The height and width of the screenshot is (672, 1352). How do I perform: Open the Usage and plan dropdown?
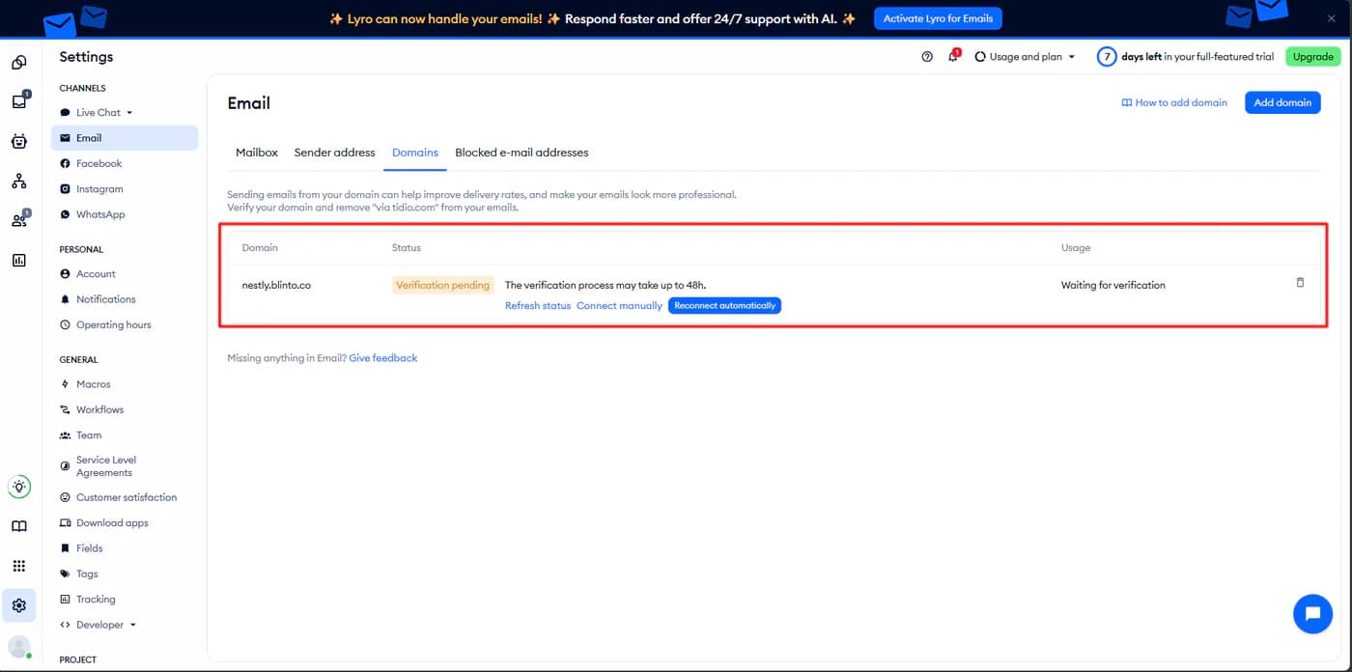pos(1025,57)
